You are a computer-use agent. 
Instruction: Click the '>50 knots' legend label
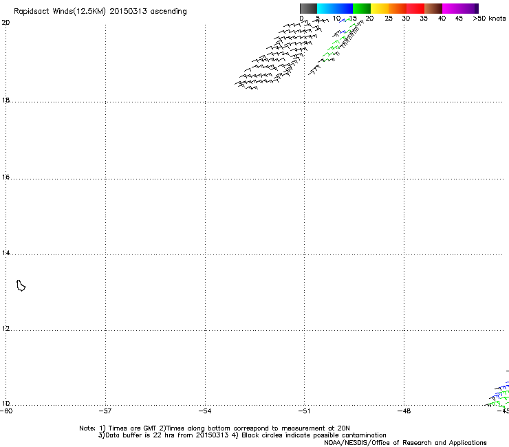point(489,18)
